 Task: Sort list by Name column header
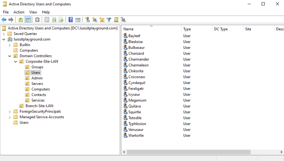[151, 29]
